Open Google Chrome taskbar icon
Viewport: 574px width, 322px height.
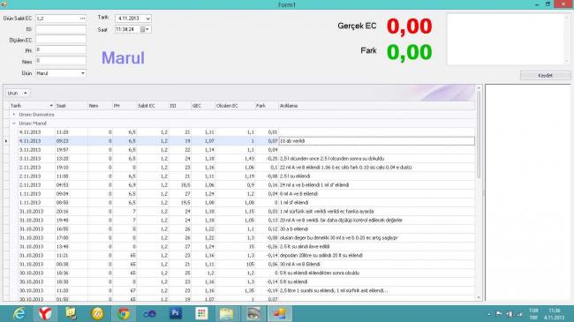coord(124,313)
